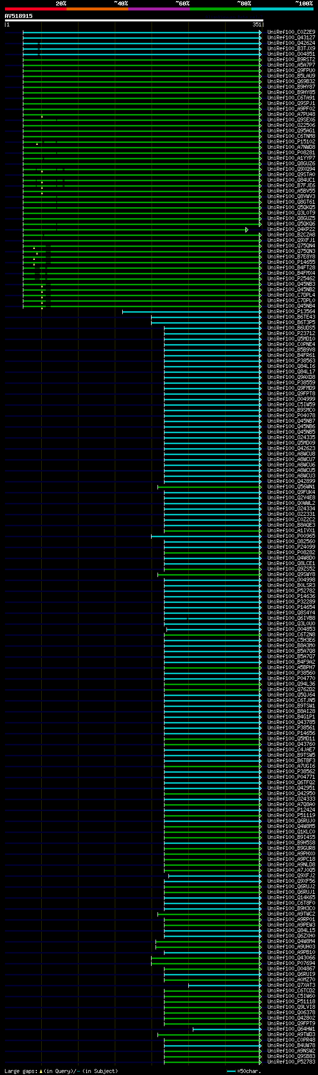Click the Large gaps legend text

[x=61, y=1071]
